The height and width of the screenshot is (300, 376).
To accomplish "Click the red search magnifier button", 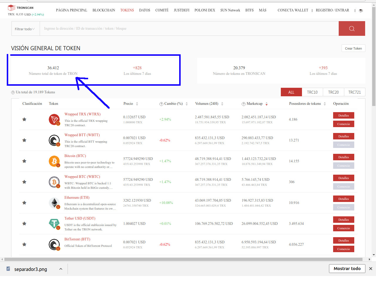I will click(x=352, y=28).
